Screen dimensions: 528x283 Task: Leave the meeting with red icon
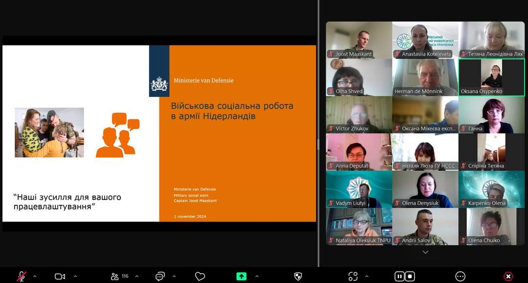click(x=508, y=276)
